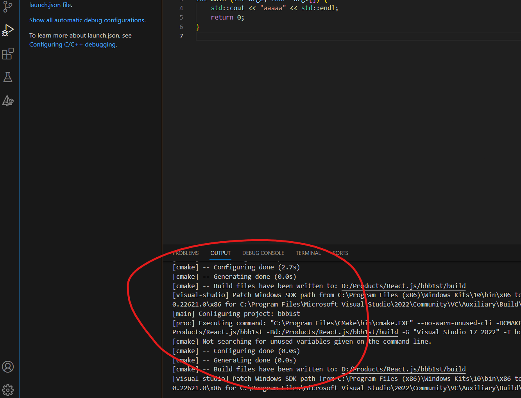Screen dimensions: 521x398
Task: Switch to the OUTPUT panel tab
Action: pos(220,253)
